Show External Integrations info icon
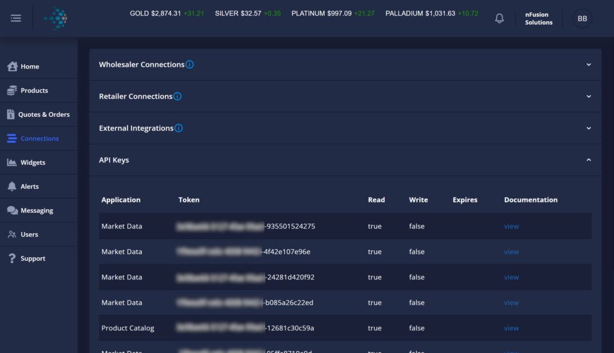 click(x=179, y=128)
